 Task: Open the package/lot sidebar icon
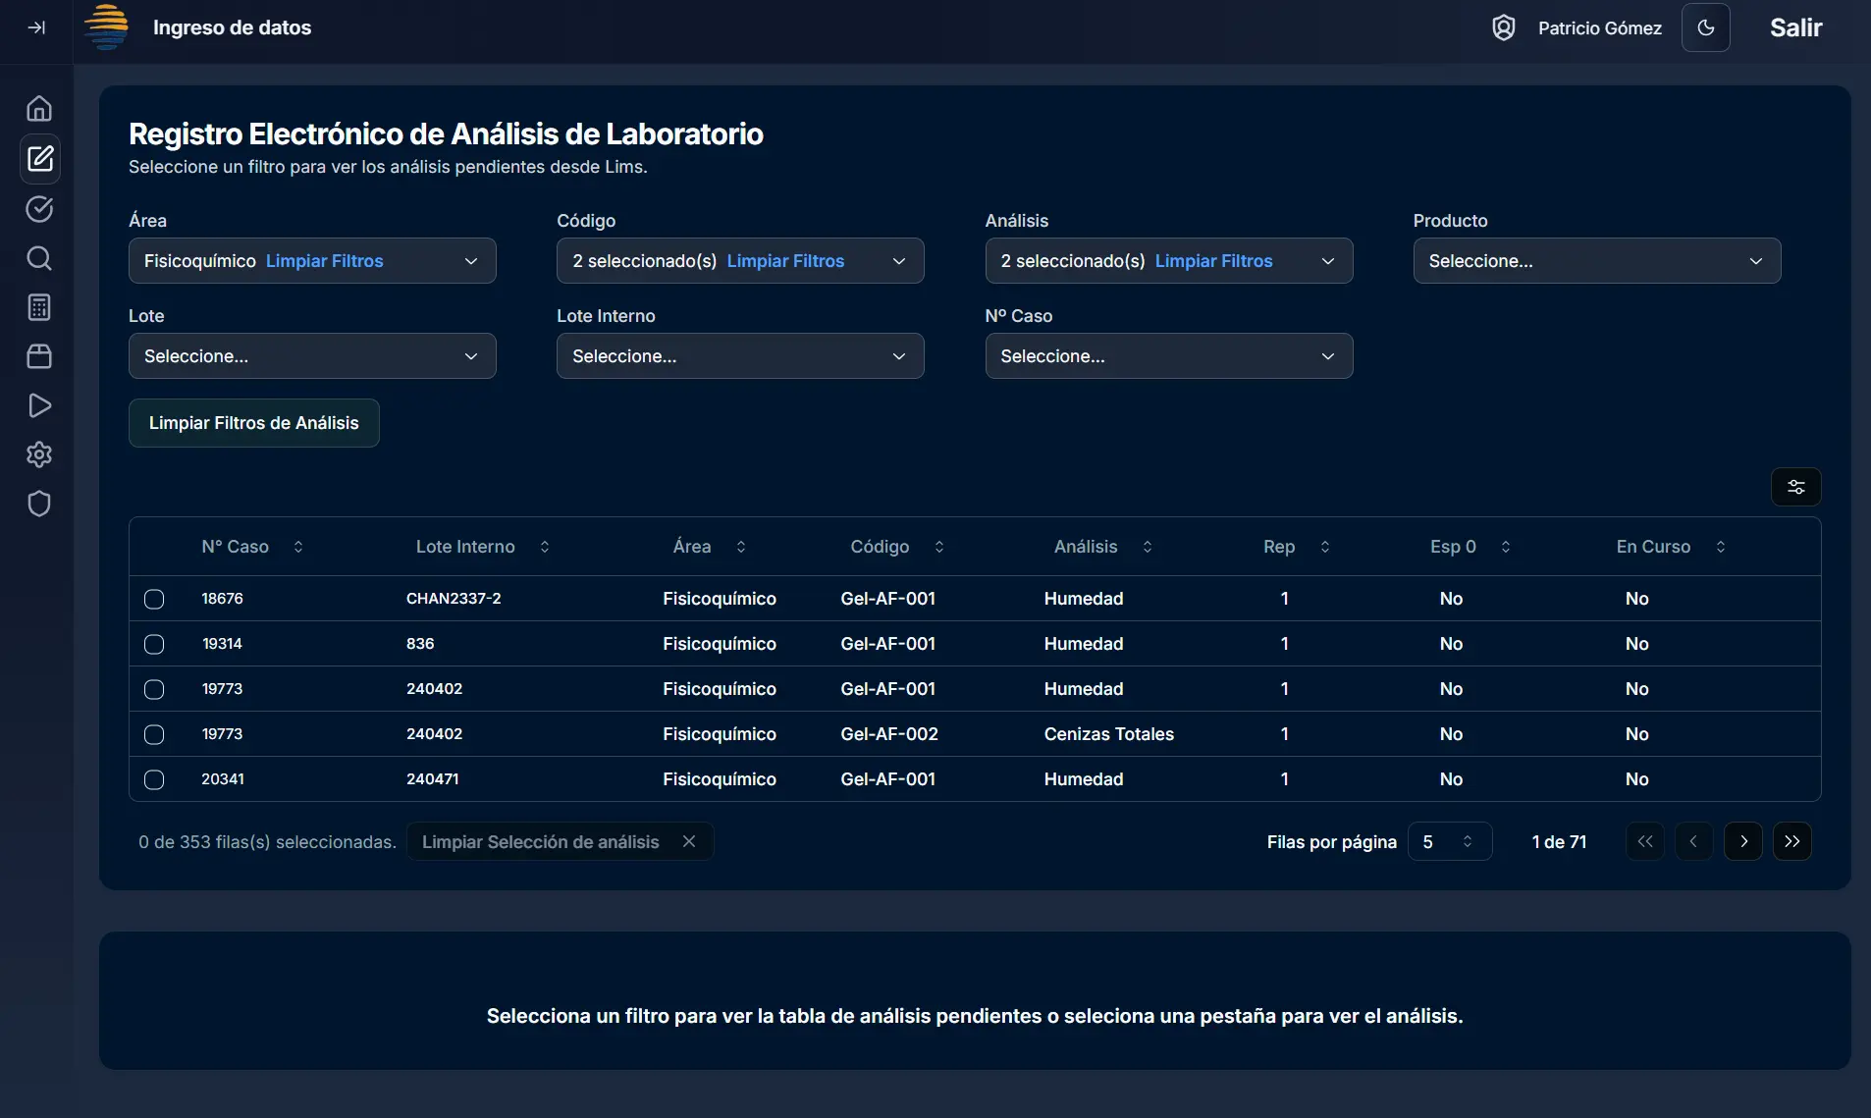[x=39, y=356]
